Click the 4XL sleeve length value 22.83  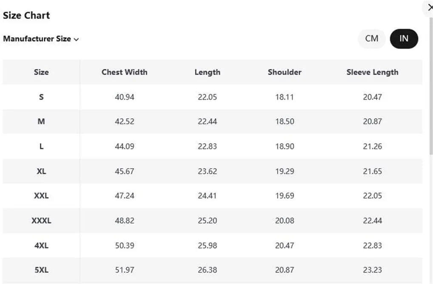372,246
